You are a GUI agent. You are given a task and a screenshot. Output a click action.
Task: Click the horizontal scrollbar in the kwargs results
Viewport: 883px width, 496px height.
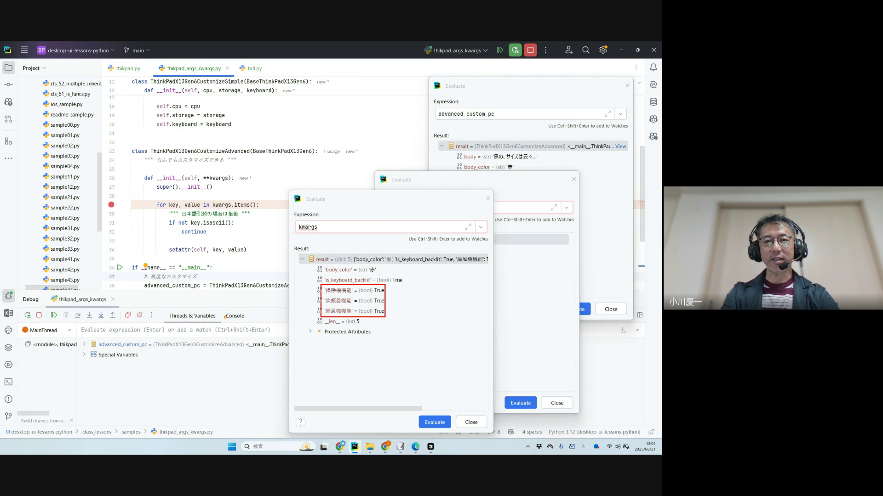pyautogui.click(x=358, y=408)
